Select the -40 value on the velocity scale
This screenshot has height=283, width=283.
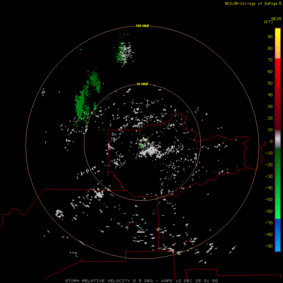[269, 188]
